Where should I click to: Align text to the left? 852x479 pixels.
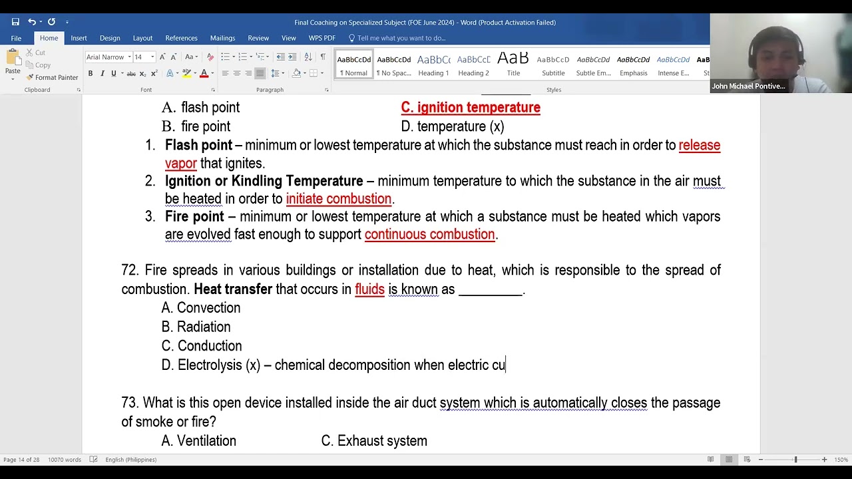[225, 73]
